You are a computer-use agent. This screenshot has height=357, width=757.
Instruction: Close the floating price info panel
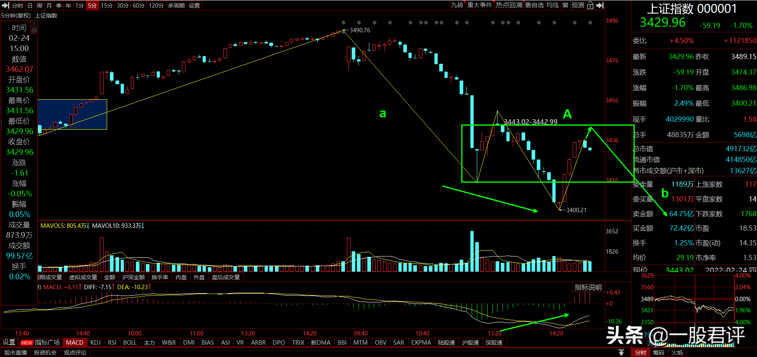coord(34,24)
